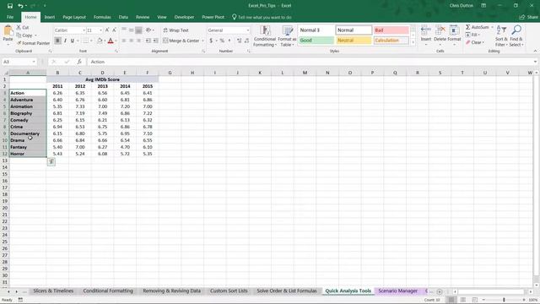Apply the Calculation cell style
This screenshot has height=304, width=540.
[x=391, y=41]
